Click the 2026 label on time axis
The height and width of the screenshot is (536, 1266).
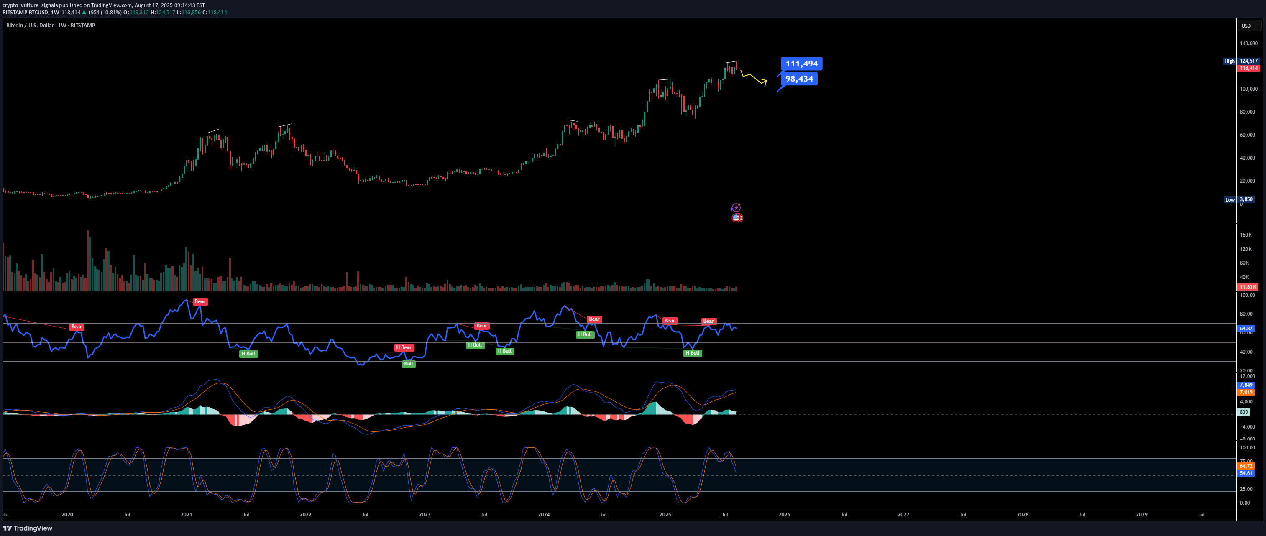point(784,514)
